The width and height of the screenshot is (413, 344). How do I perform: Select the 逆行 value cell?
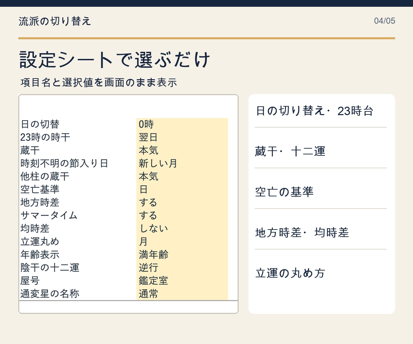[182, 268]
